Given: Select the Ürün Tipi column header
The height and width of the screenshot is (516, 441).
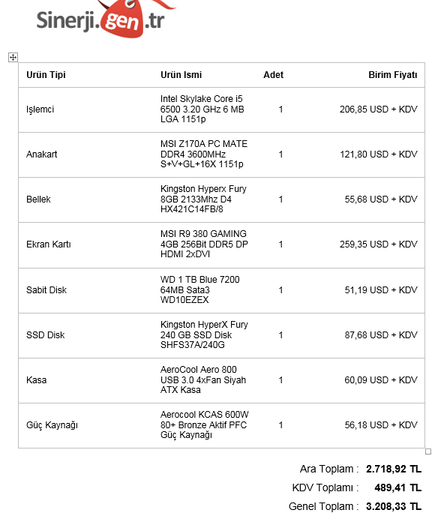Looking at the screenshot, I should coord(46,75).
